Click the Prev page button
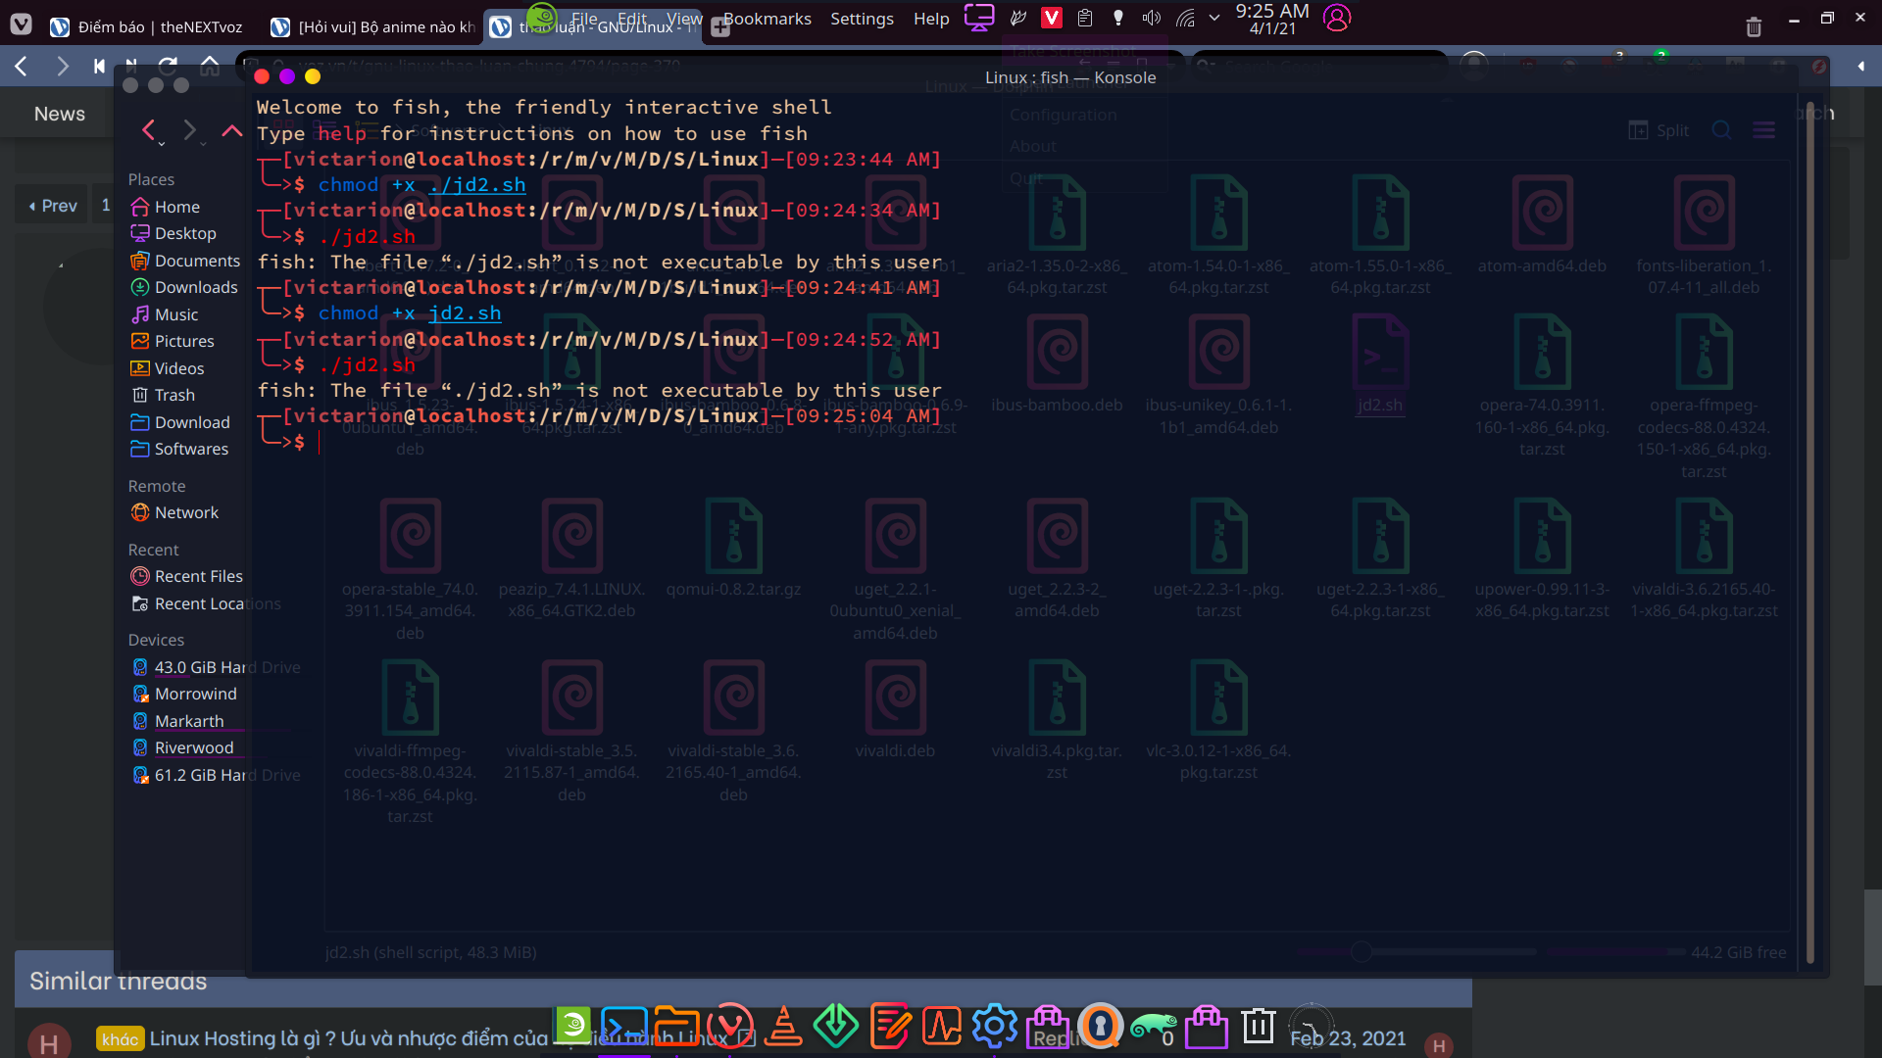1882x1058 pixels. [52, 206]
